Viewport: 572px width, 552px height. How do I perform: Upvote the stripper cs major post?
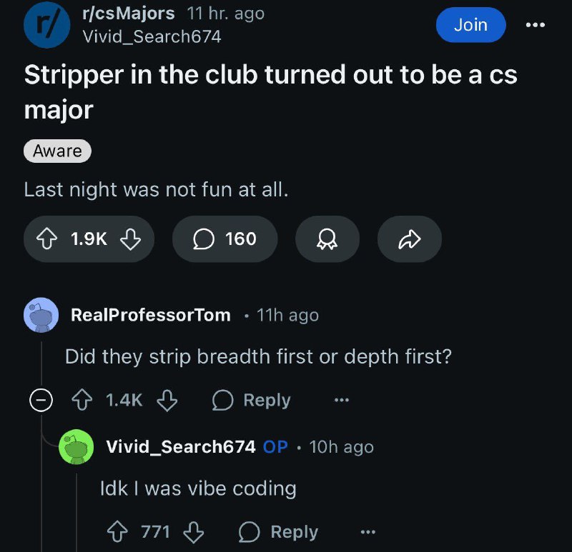point(46,239)
